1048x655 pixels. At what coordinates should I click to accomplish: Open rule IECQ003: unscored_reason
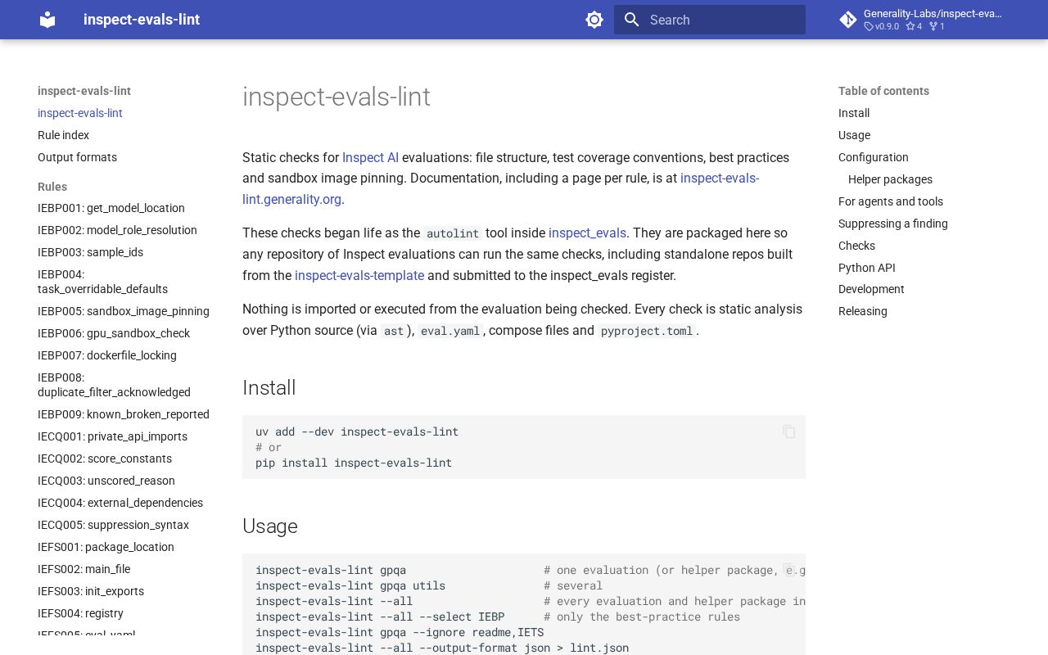(x=106, y=481)
